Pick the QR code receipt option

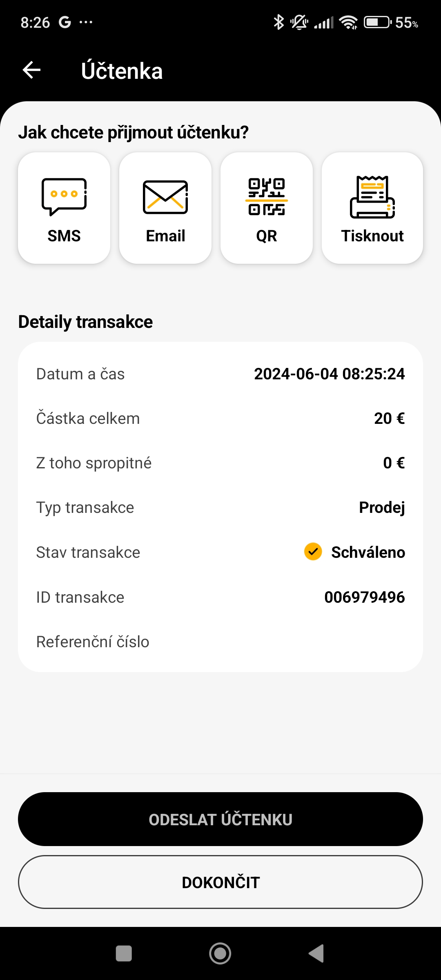267,208
